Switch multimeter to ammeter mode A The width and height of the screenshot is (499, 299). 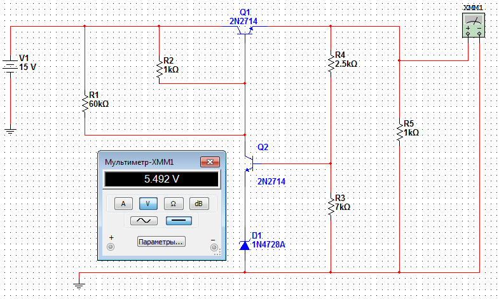[x=123, y=204]
